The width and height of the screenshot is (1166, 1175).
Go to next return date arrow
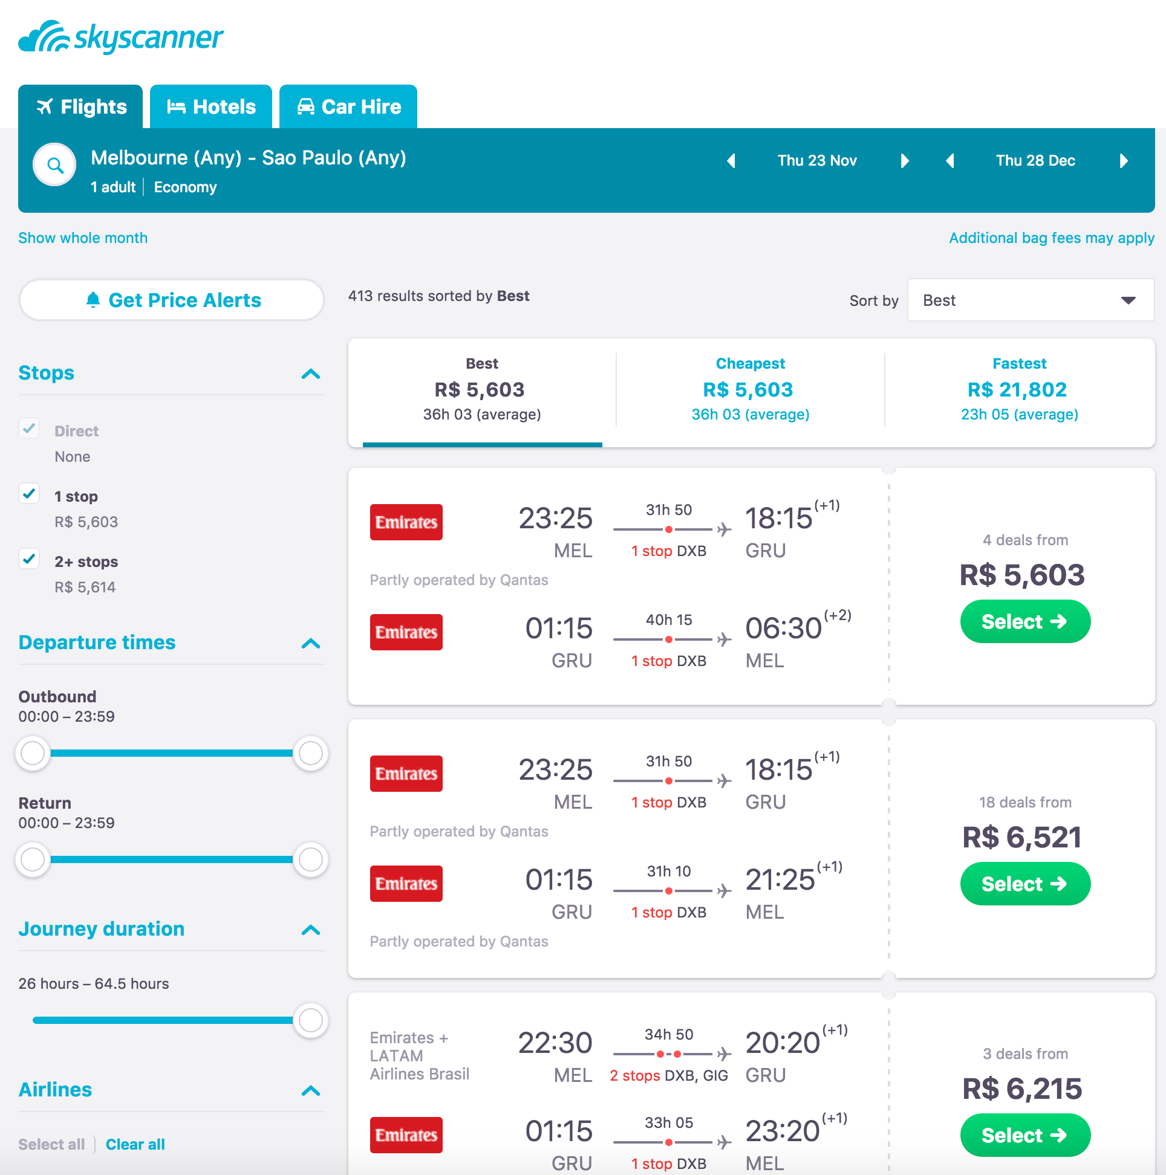(x=1124, y=161)
